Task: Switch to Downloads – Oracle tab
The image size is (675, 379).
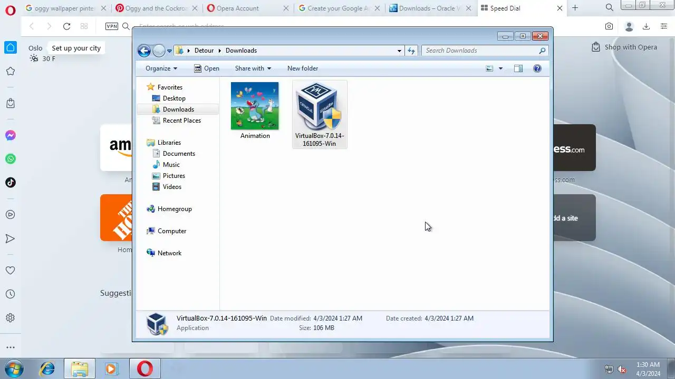Action: coord(429,8)
